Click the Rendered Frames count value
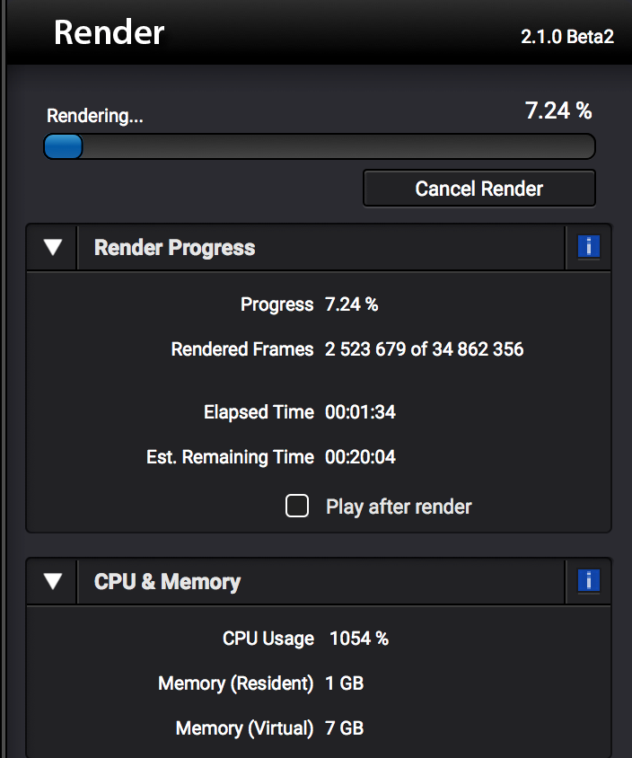Viewport: 632px width, 758px height. (x=425, y=349)
